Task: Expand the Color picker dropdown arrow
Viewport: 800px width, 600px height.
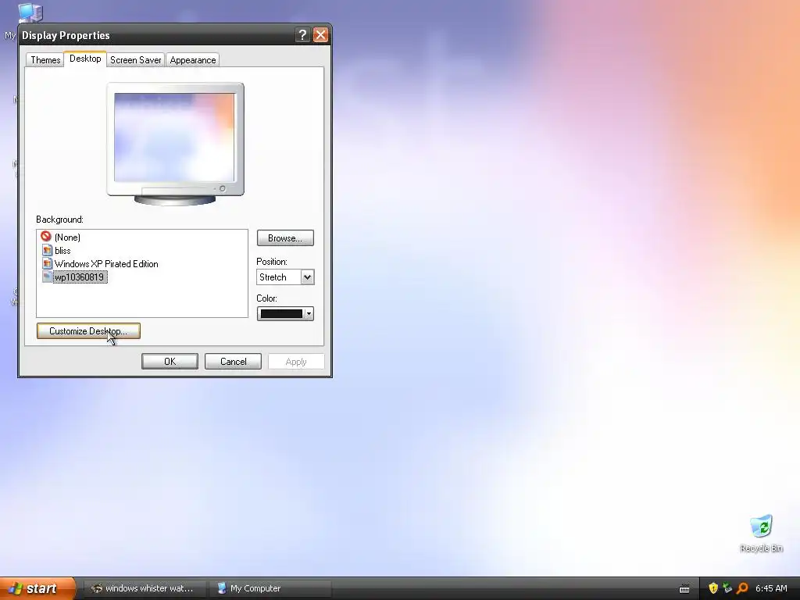Action: (309, 314)
